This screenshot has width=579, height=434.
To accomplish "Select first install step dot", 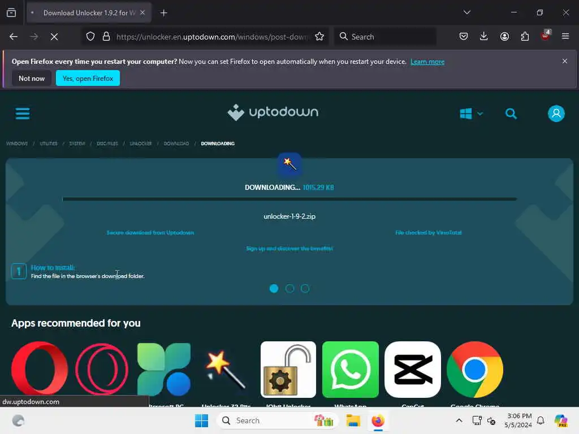I will pos(274,289).
